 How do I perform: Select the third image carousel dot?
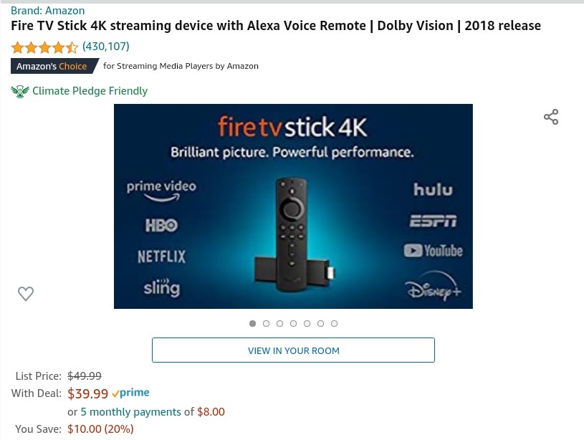point(279,323)
